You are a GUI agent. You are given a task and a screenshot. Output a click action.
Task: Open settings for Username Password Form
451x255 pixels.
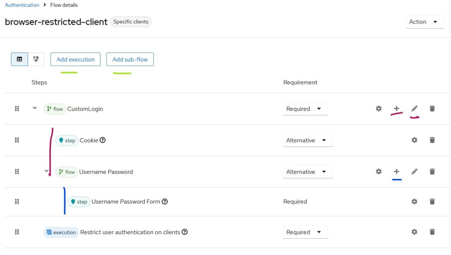click(414, 202)
